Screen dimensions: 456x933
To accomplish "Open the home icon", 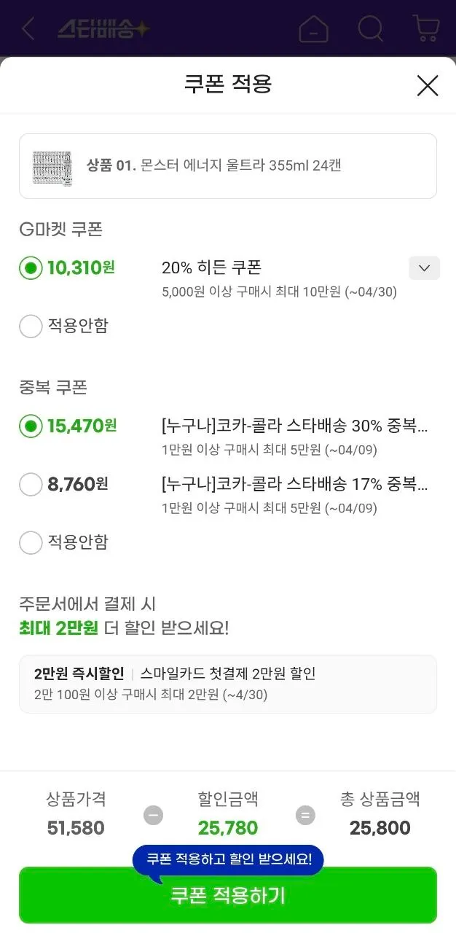I will click(313, 29).
